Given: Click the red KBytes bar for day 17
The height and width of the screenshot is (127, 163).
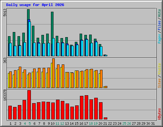Looking at the screenshot, I should click(x=87, y=107).
